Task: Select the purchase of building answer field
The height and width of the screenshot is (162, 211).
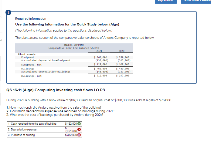Action: pos(73,135)
